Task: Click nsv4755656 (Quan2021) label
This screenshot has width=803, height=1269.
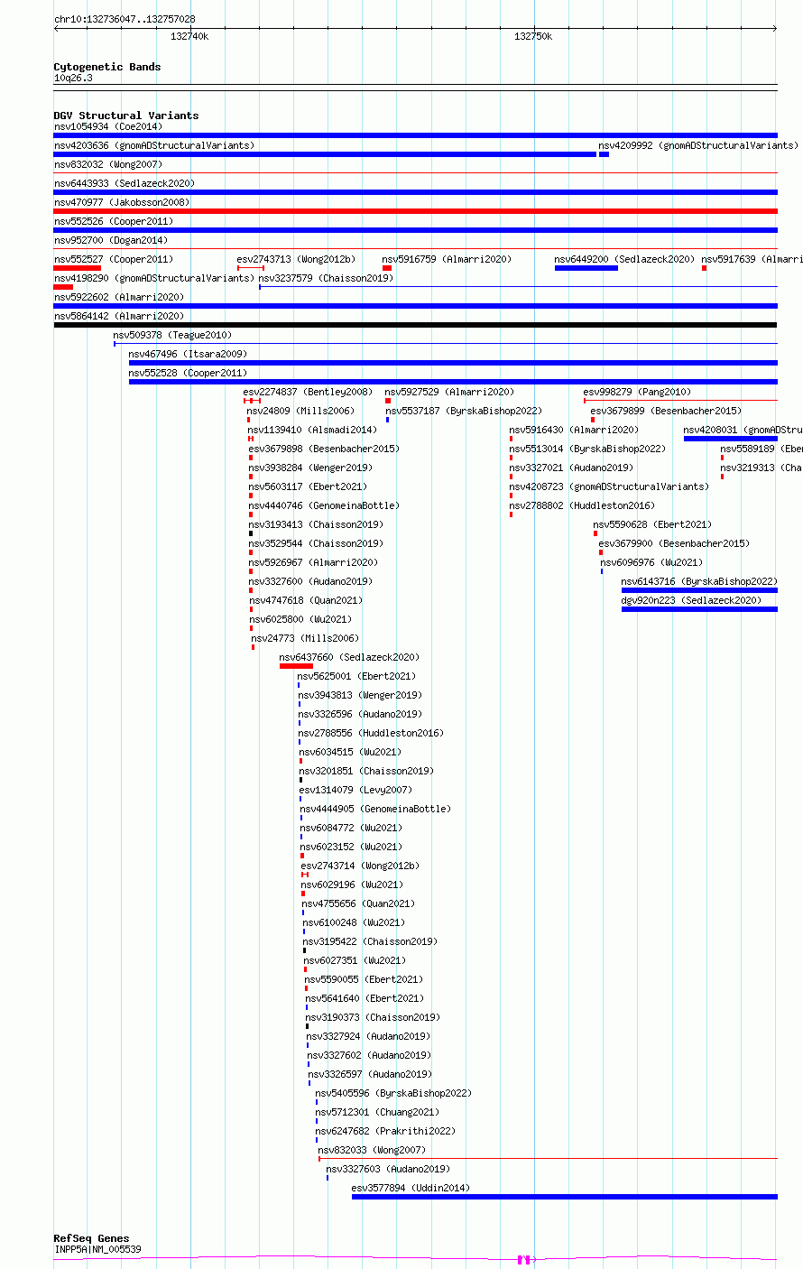Action: click(359, 903)
